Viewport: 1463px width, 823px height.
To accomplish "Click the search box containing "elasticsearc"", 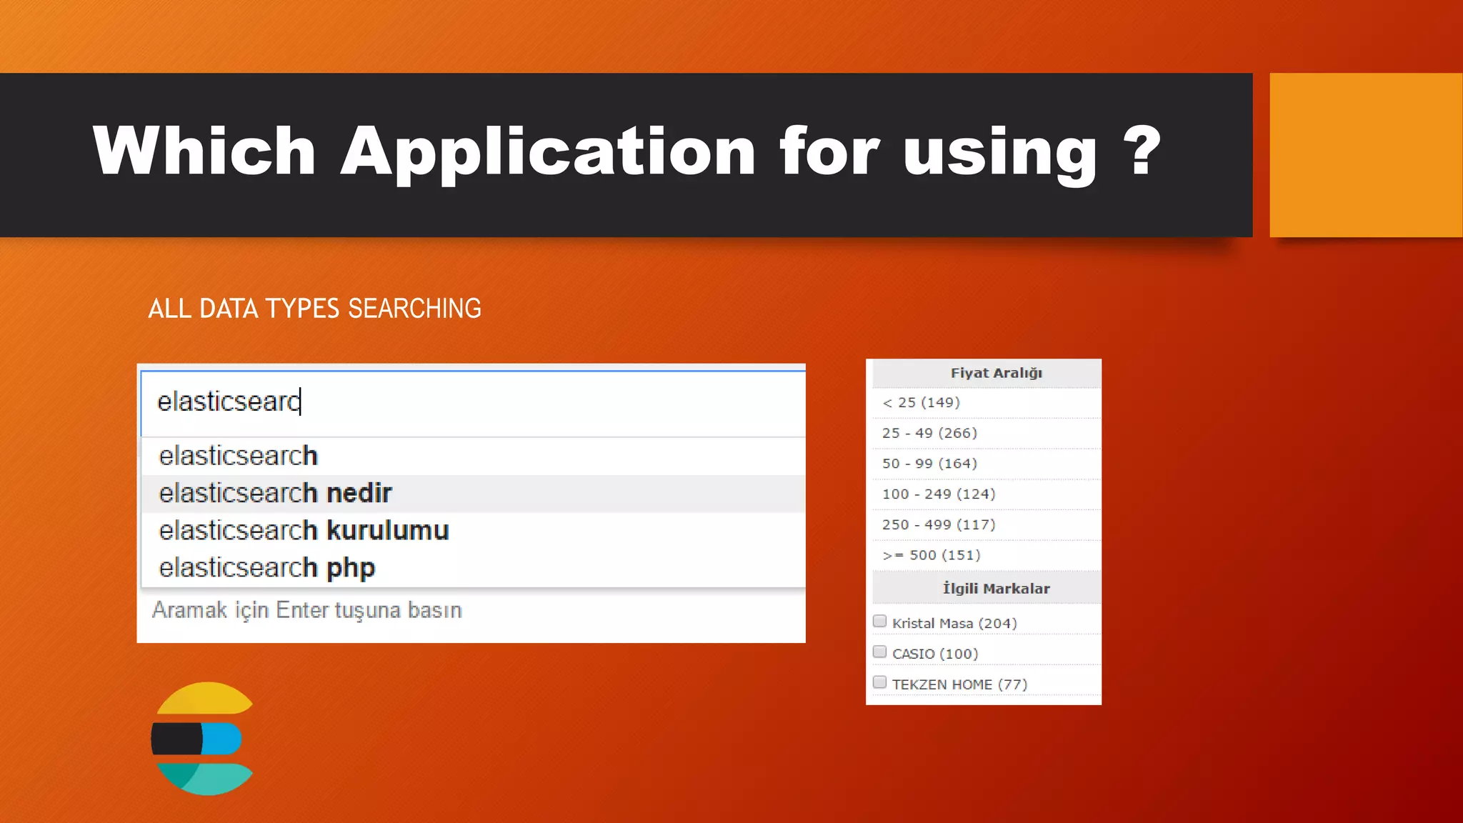I will (473, 402).
